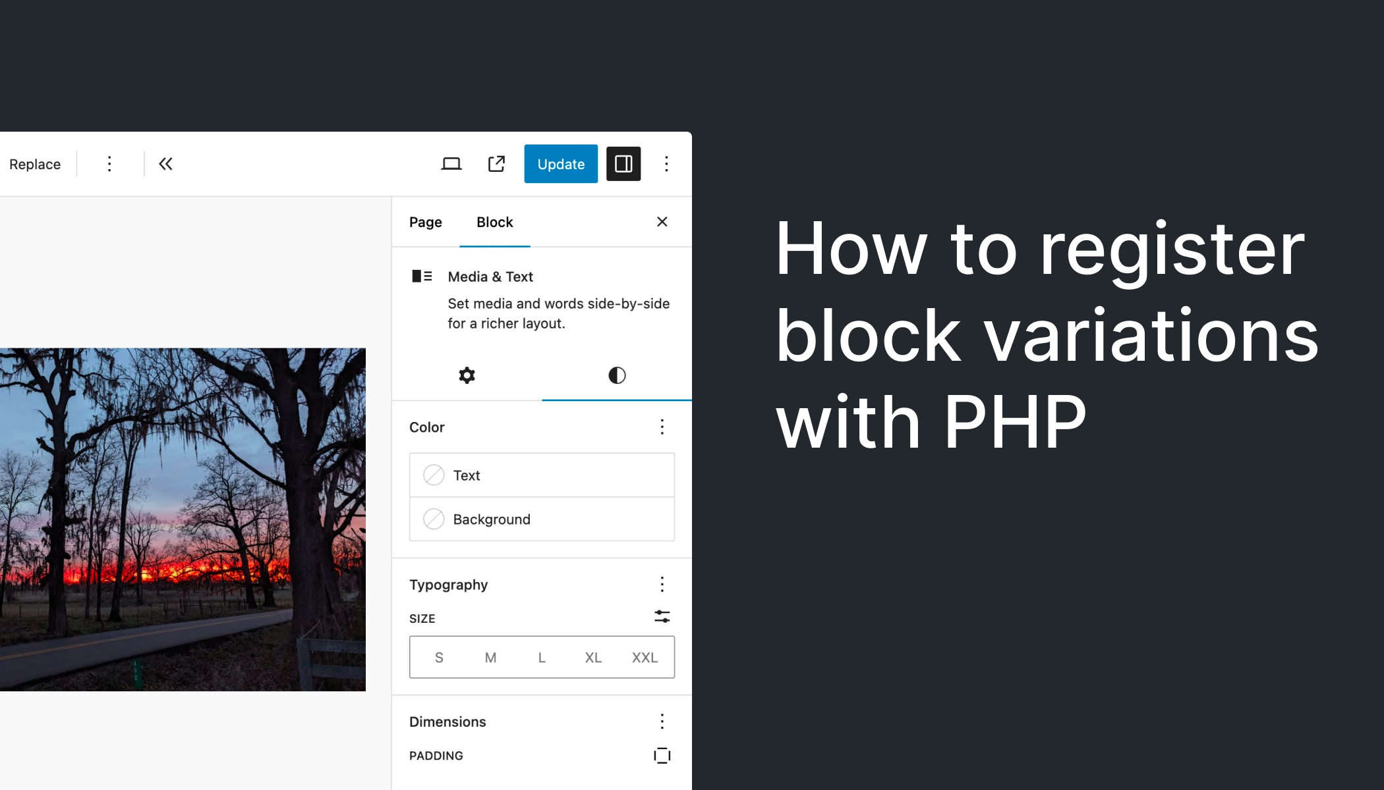Choose the S font size option

pos(439,657)
